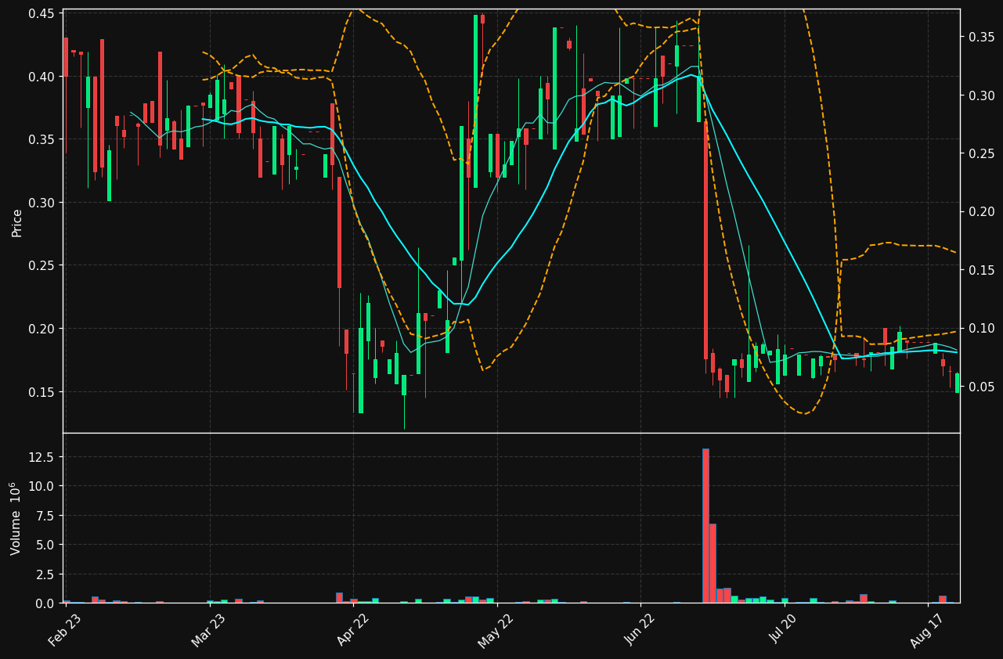The width and height of the screenshot is (1003, 659).
Task: Click the 7.5 volume tick label
Action: pyautogui.click(x=45, y=516)
